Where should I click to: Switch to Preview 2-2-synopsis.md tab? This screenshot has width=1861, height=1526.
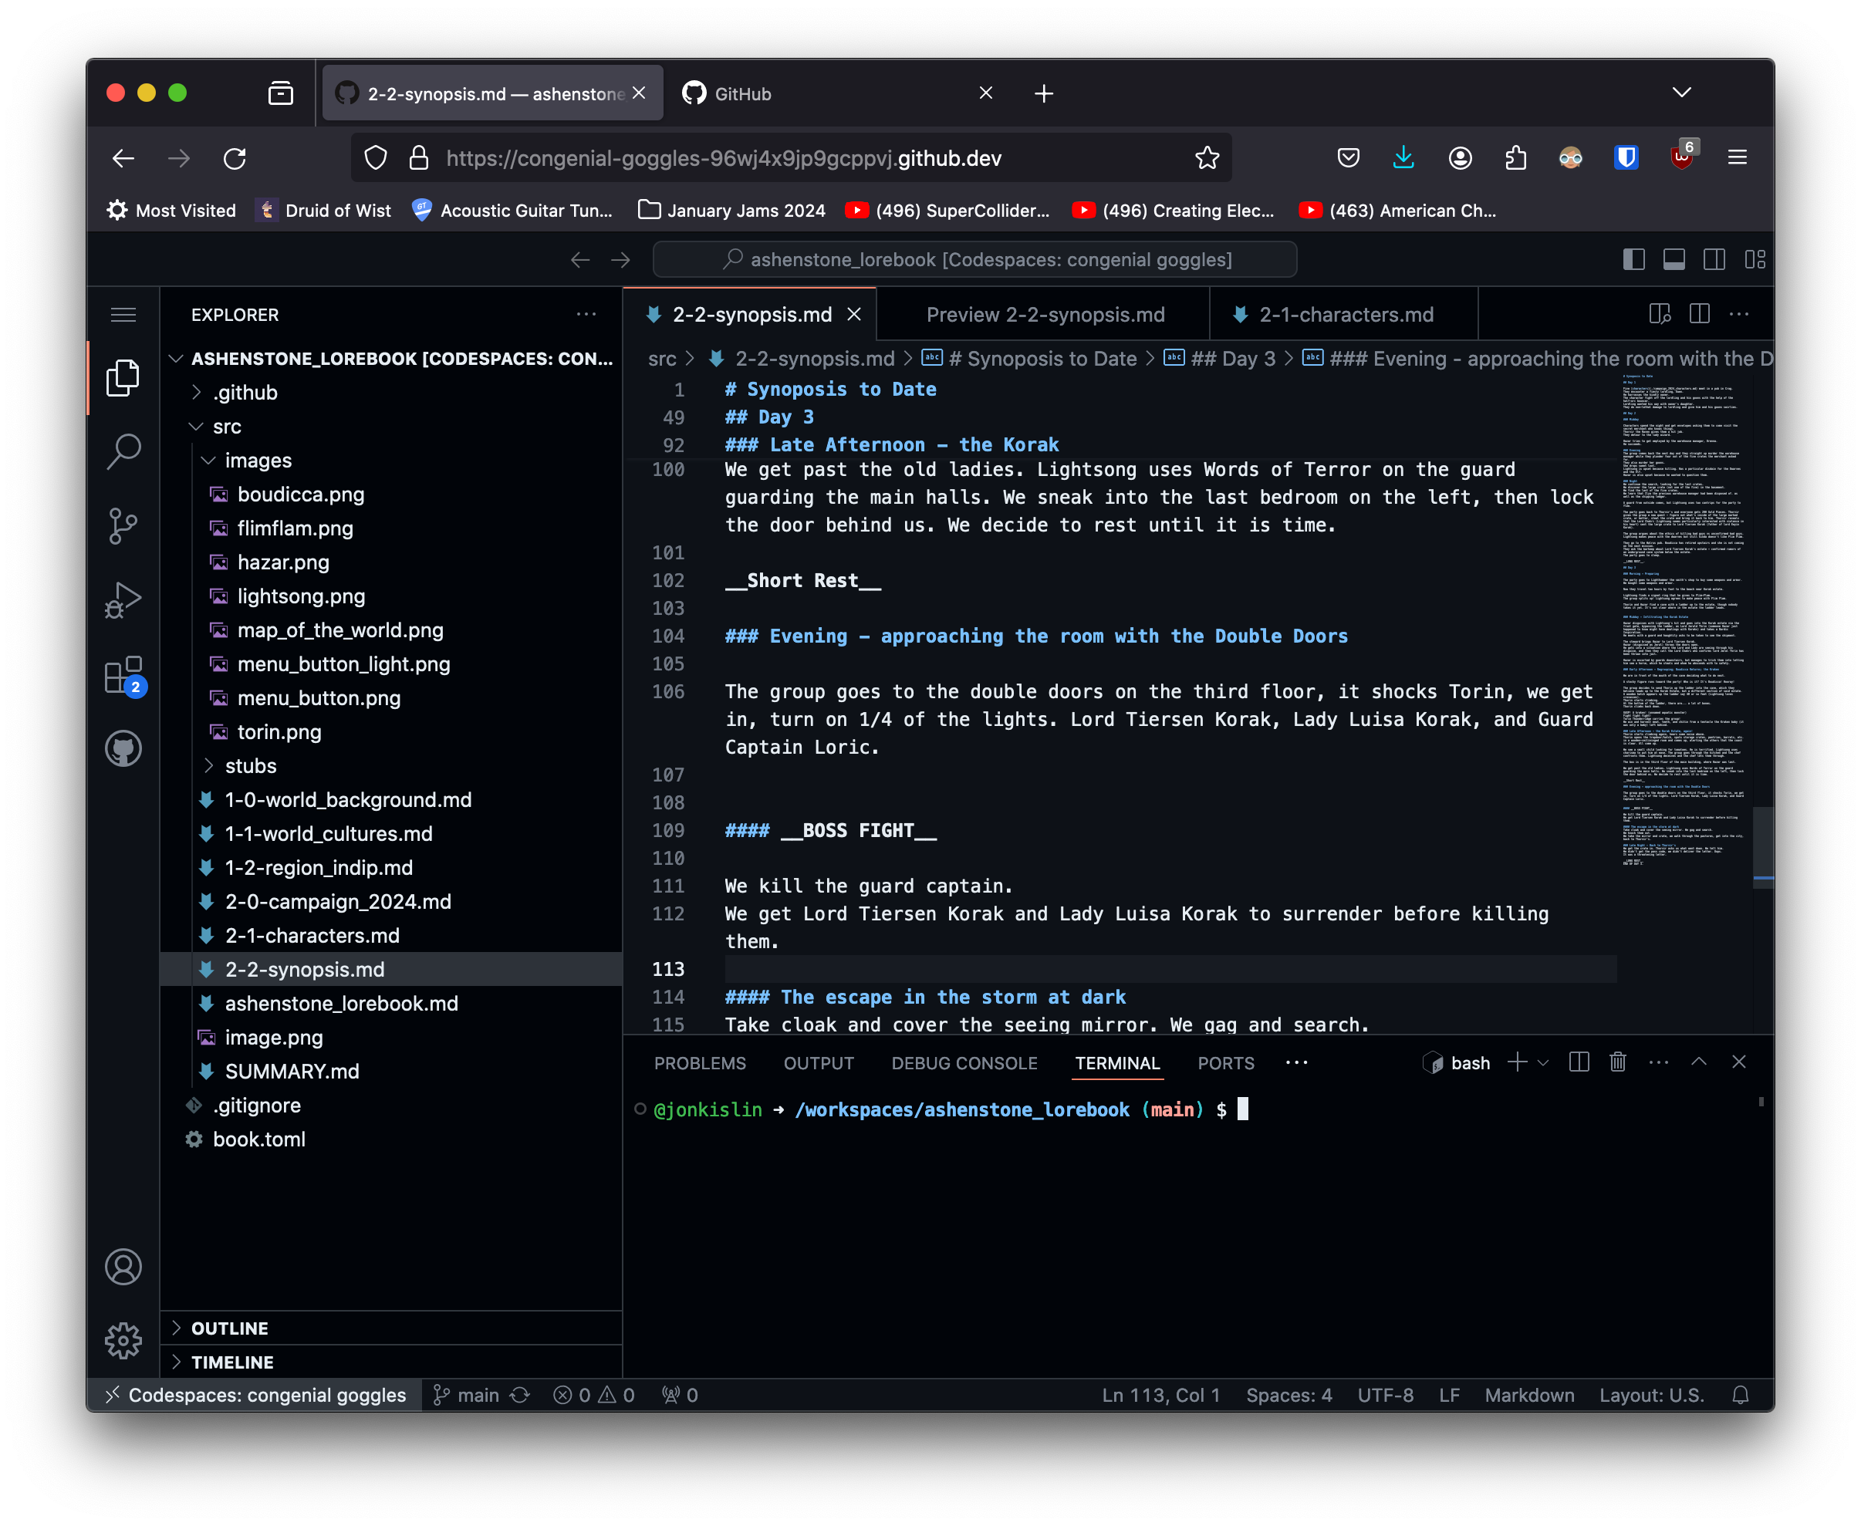(x=1045, y=315)
